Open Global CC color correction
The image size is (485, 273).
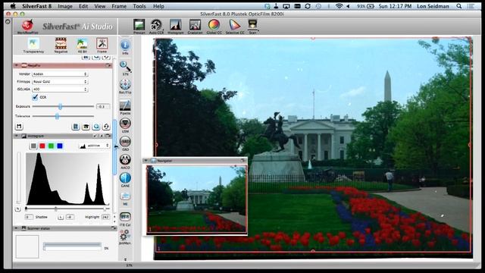tap(214, 27)
